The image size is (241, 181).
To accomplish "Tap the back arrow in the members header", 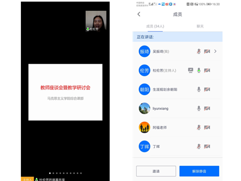I will 139,14.
